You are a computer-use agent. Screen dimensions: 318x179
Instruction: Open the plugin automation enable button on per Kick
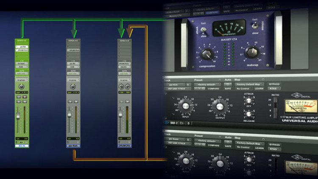point(228,84)
